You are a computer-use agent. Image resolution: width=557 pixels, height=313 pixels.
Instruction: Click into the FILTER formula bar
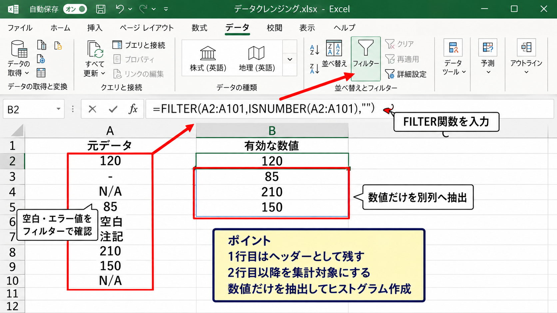(x=350, y=109)
